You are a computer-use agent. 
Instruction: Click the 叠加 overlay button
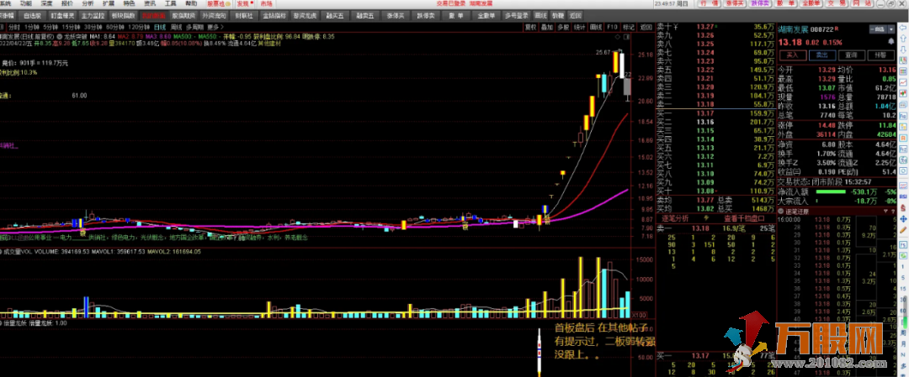pos(547,27)
